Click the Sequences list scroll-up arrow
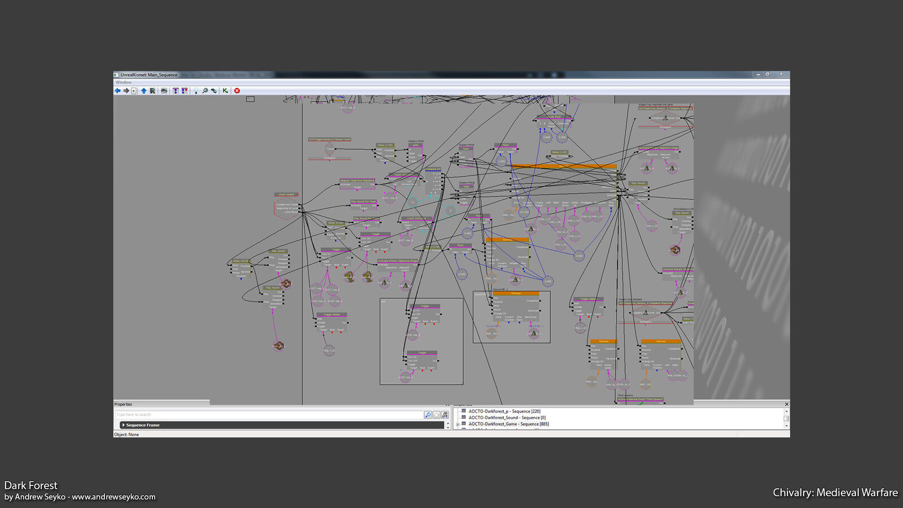 (x=786, y=411)
